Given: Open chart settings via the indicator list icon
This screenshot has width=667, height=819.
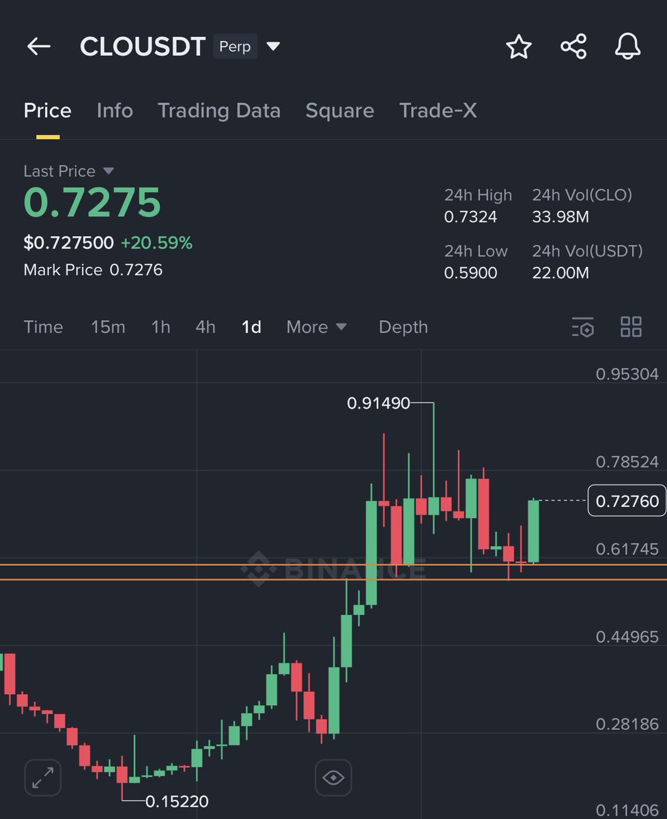Looking at the screenshot, I should click(582, 327).
